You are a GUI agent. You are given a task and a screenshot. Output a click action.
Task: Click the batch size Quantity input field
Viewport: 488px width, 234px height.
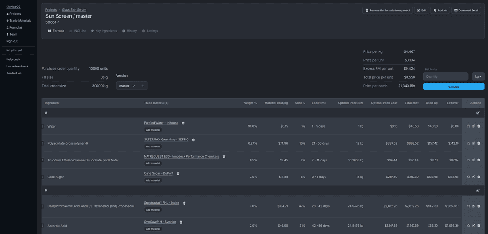click(x=445, y=76)
